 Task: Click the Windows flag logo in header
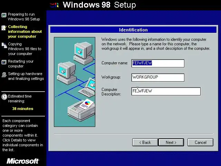click(x=55, y=5)
